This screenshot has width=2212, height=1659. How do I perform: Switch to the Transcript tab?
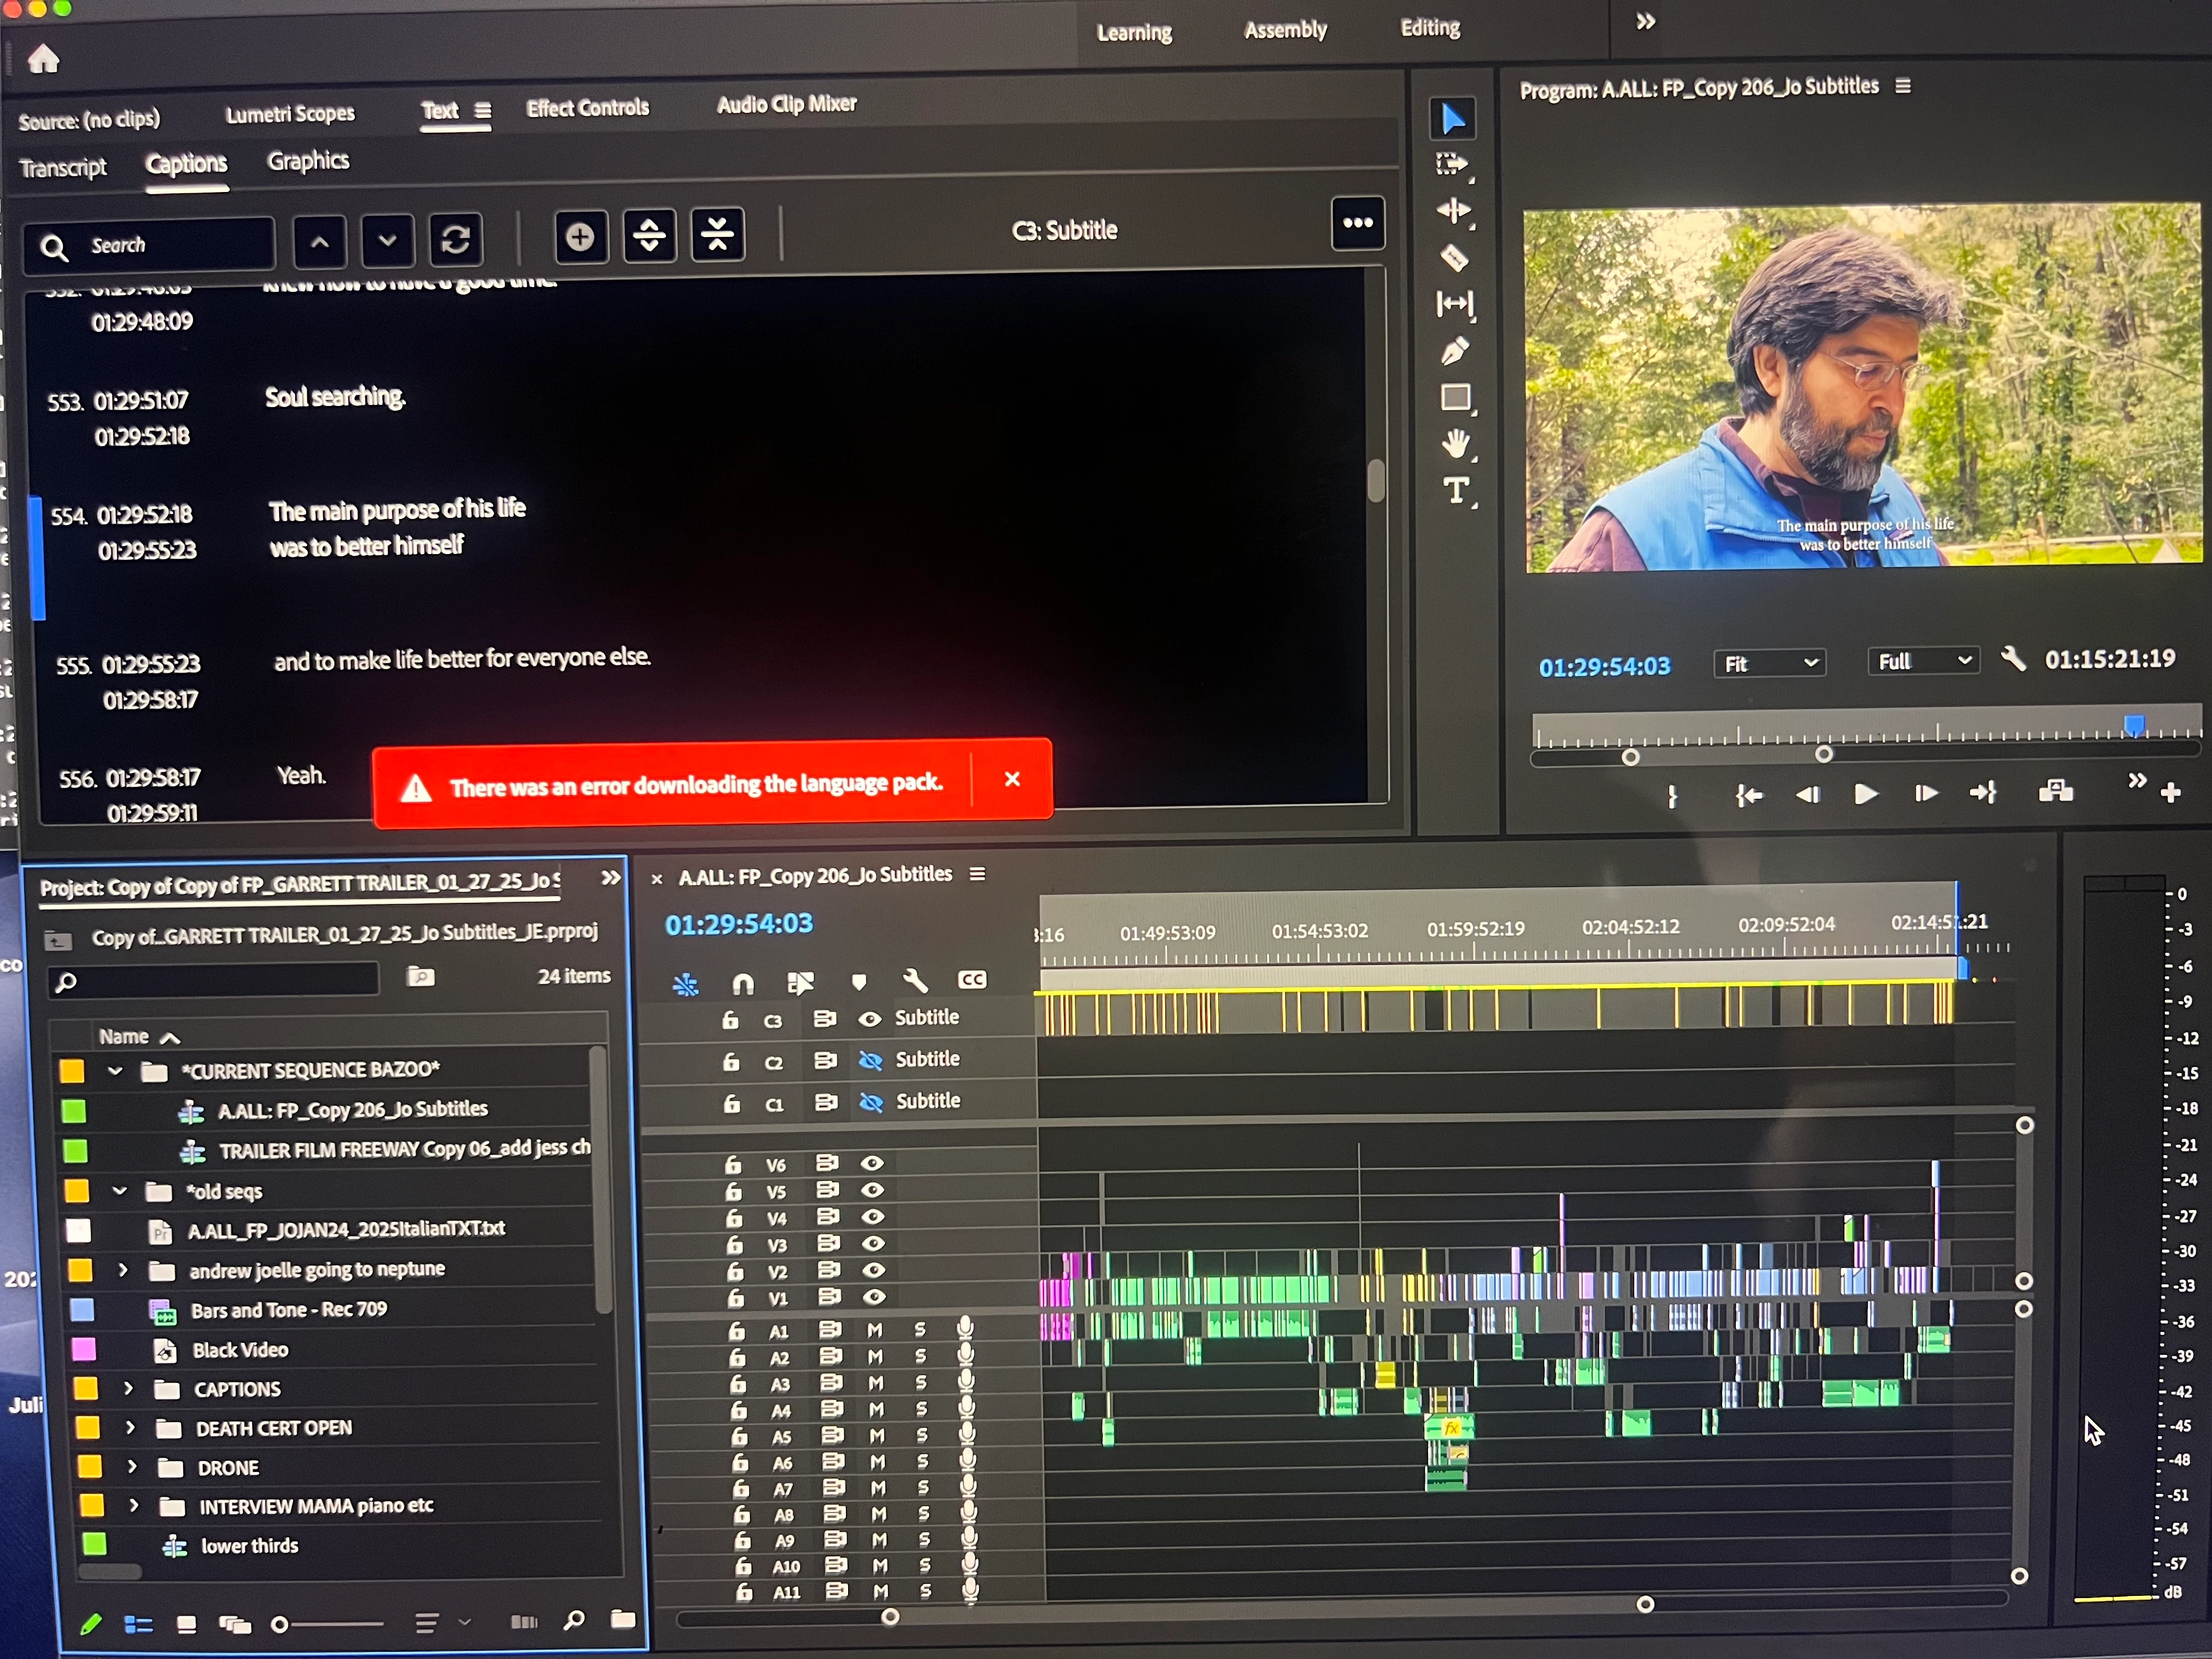point(63,167)
